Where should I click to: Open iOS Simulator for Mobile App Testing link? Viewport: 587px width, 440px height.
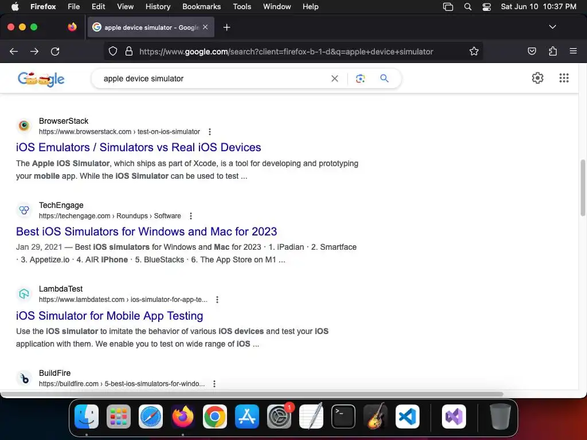coord(109,316)
